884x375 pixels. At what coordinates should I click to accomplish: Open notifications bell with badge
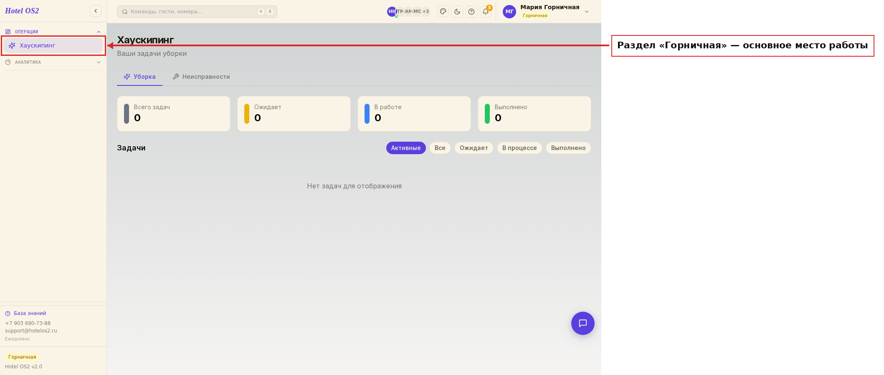click(486, 12)
